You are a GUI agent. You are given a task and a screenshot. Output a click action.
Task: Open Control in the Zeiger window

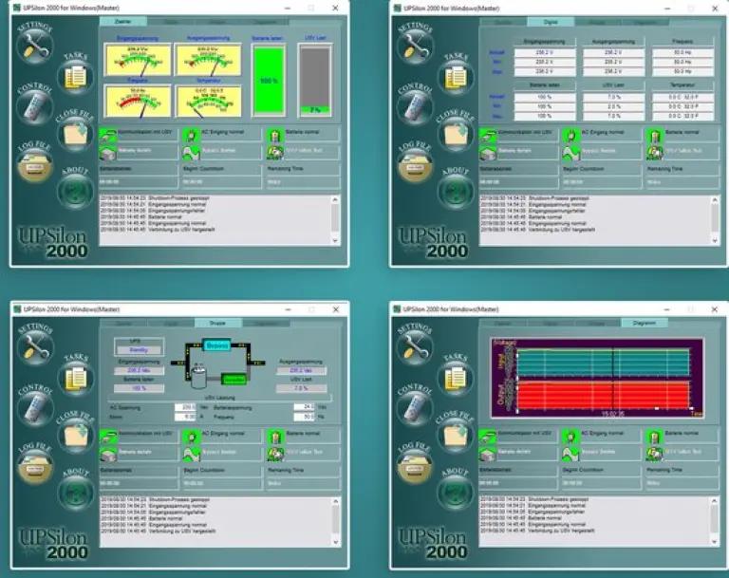point(34,108)
